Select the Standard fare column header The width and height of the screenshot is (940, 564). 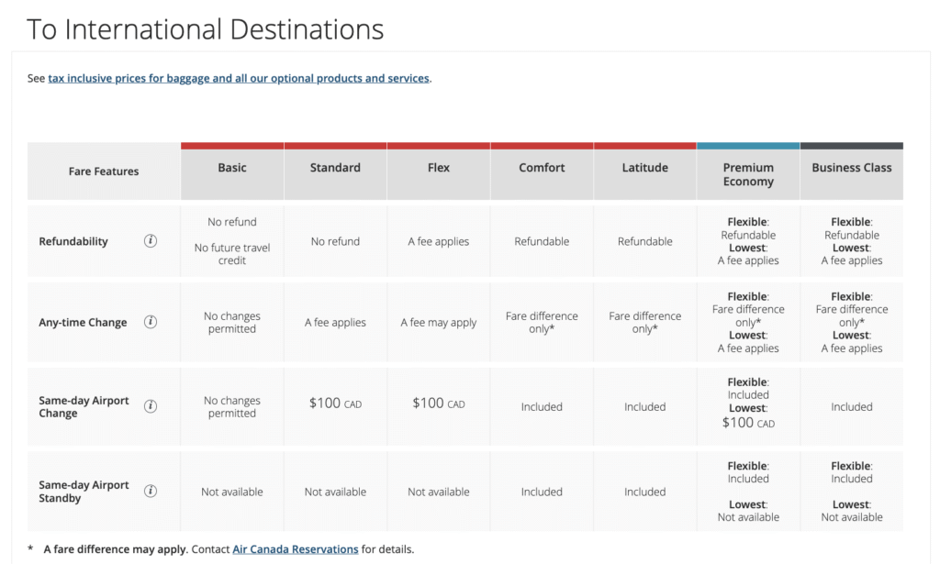point(335,169)
